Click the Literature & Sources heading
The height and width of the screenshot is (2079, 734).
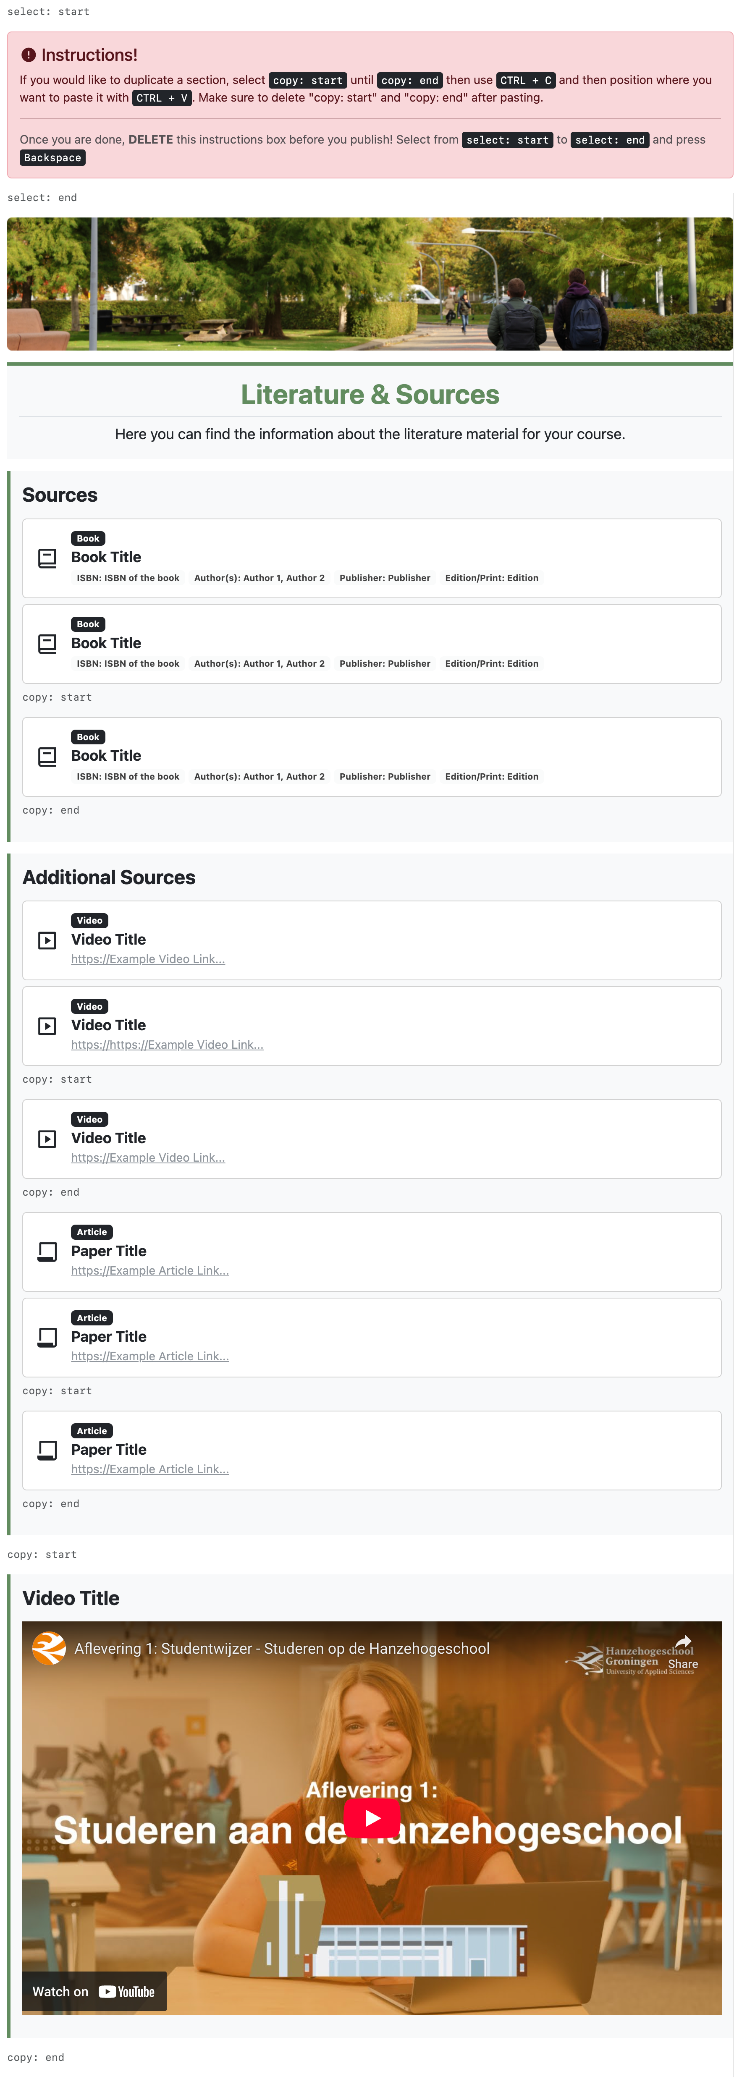(370, 395)
